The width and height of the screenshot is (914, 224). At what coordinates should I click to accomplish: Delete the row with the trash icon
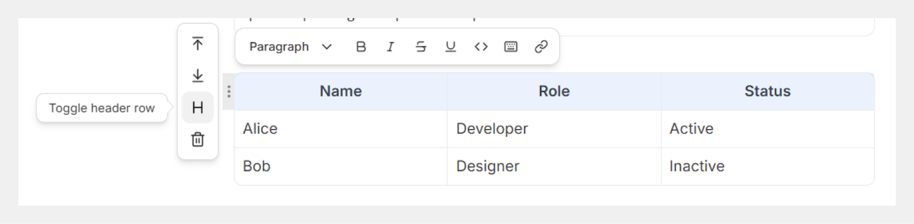tap(198, 140)
